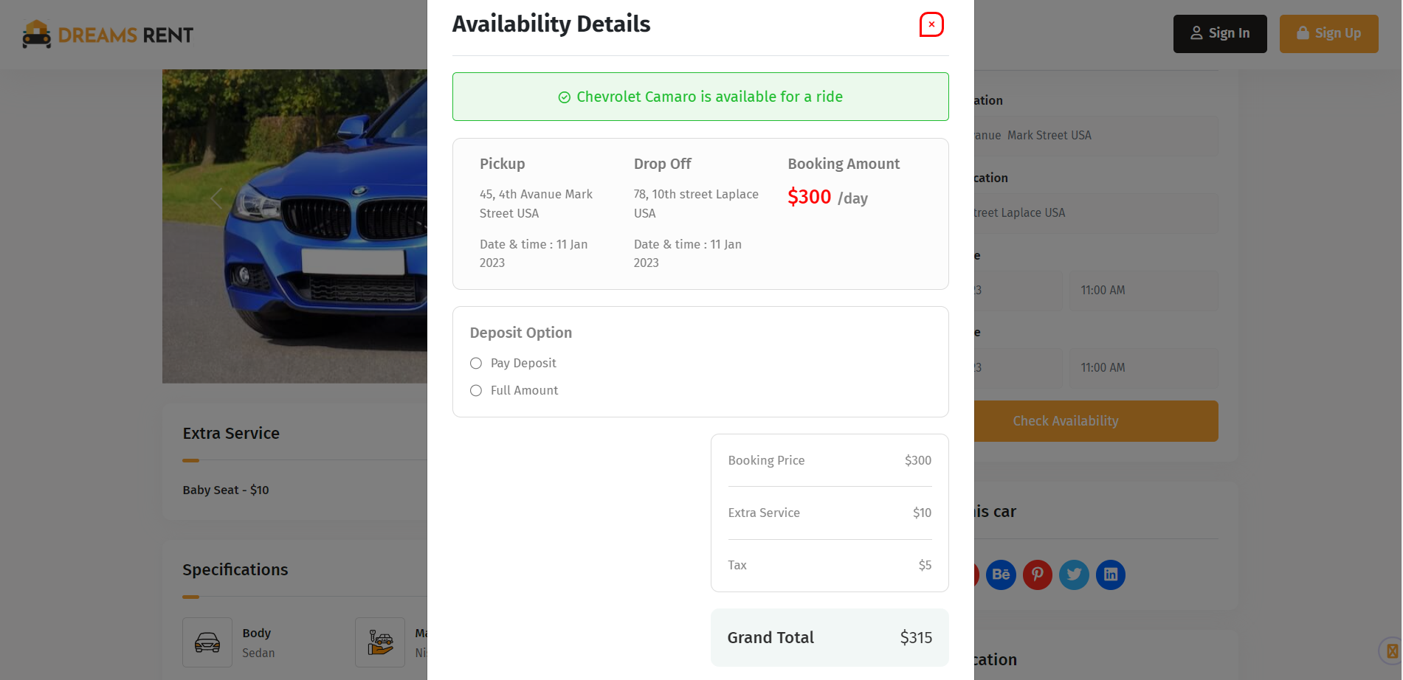Click the Sign Up button
This screenshot has width=1403, height=680.
pos(1328,34)
